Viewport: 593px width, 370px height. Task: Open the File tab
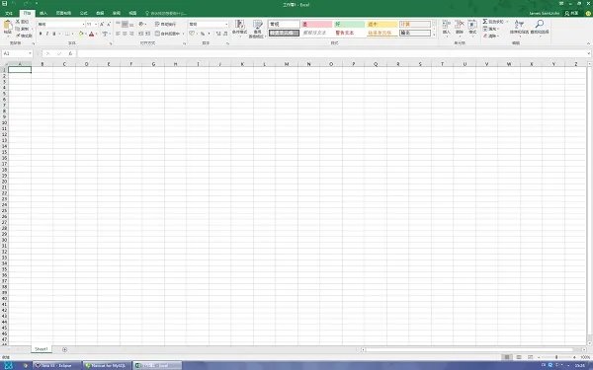pos(9,13)
